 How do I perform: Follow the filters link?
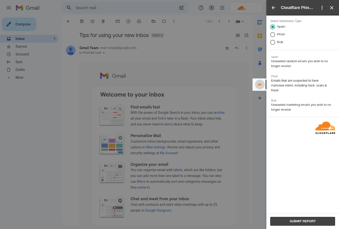click(x=141, y=182)
